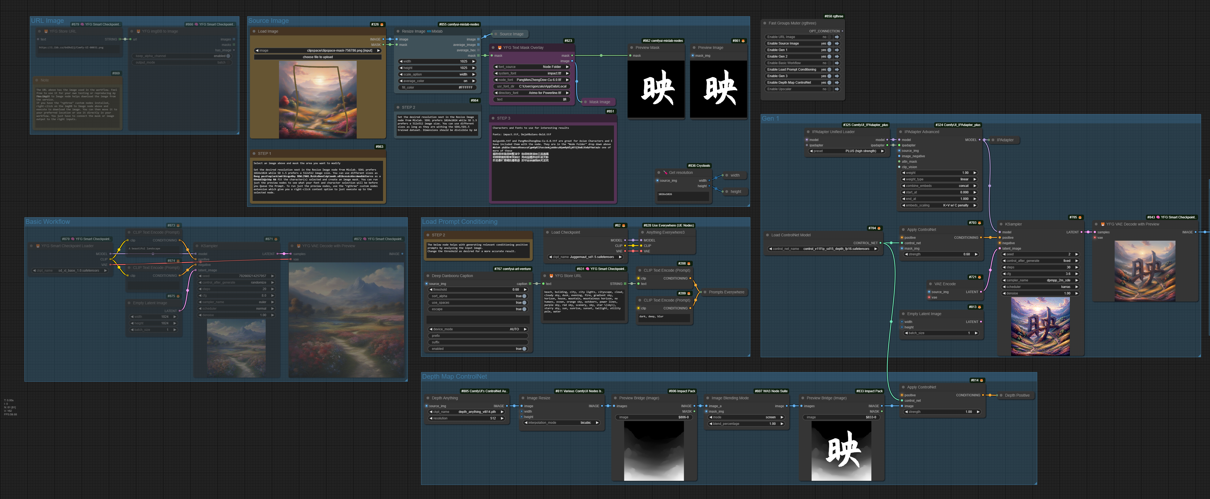Toggle Enable URL Image switch
Image resolution: width=1210 pixels, height=499 pixels.
[x=829, y=37]
